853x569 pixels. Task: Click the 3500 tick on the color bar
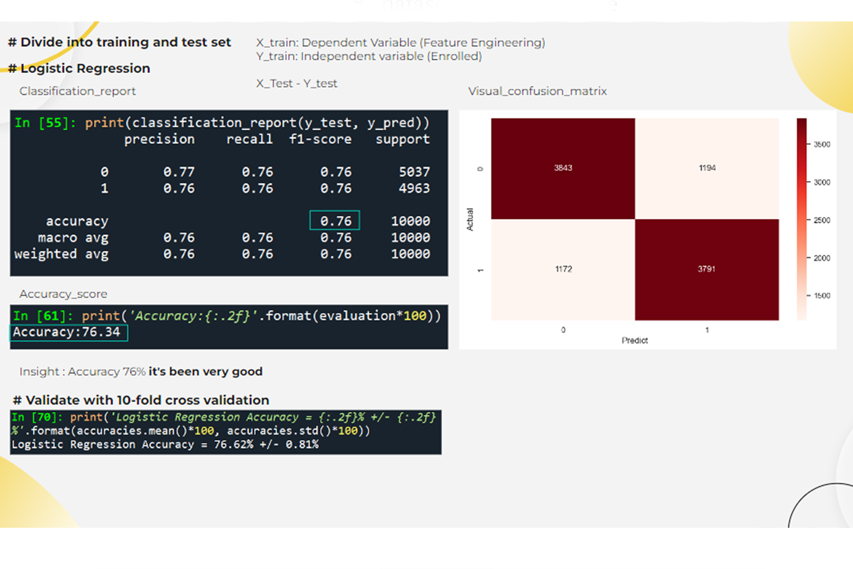(x=821, y=144)
